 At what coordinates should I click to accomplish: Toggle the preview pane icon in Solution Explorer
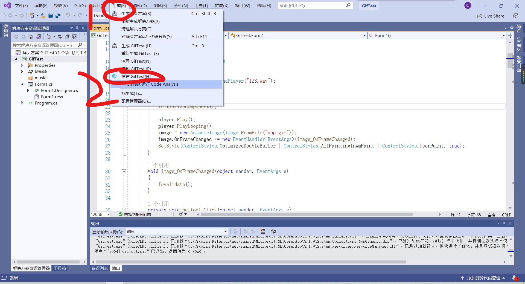75,37
